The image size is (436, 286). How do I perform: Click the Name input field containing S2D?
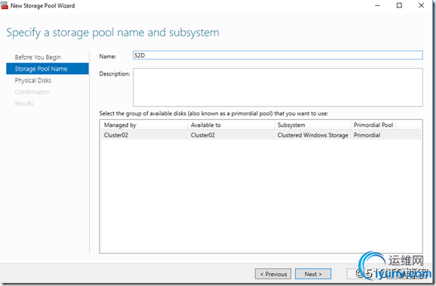[x=278, y=55]
